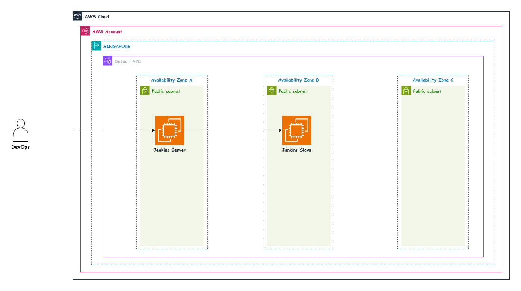Click the "Default VPC" label

point(128,61)
